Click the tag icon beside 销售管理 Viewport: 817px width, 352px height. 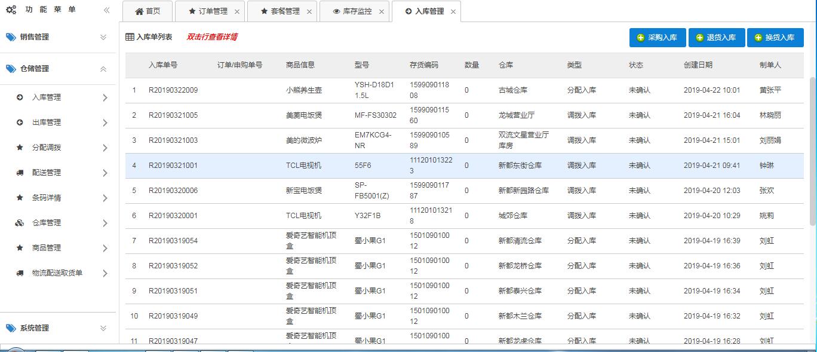pyautogui.click(x=11, y=37)
